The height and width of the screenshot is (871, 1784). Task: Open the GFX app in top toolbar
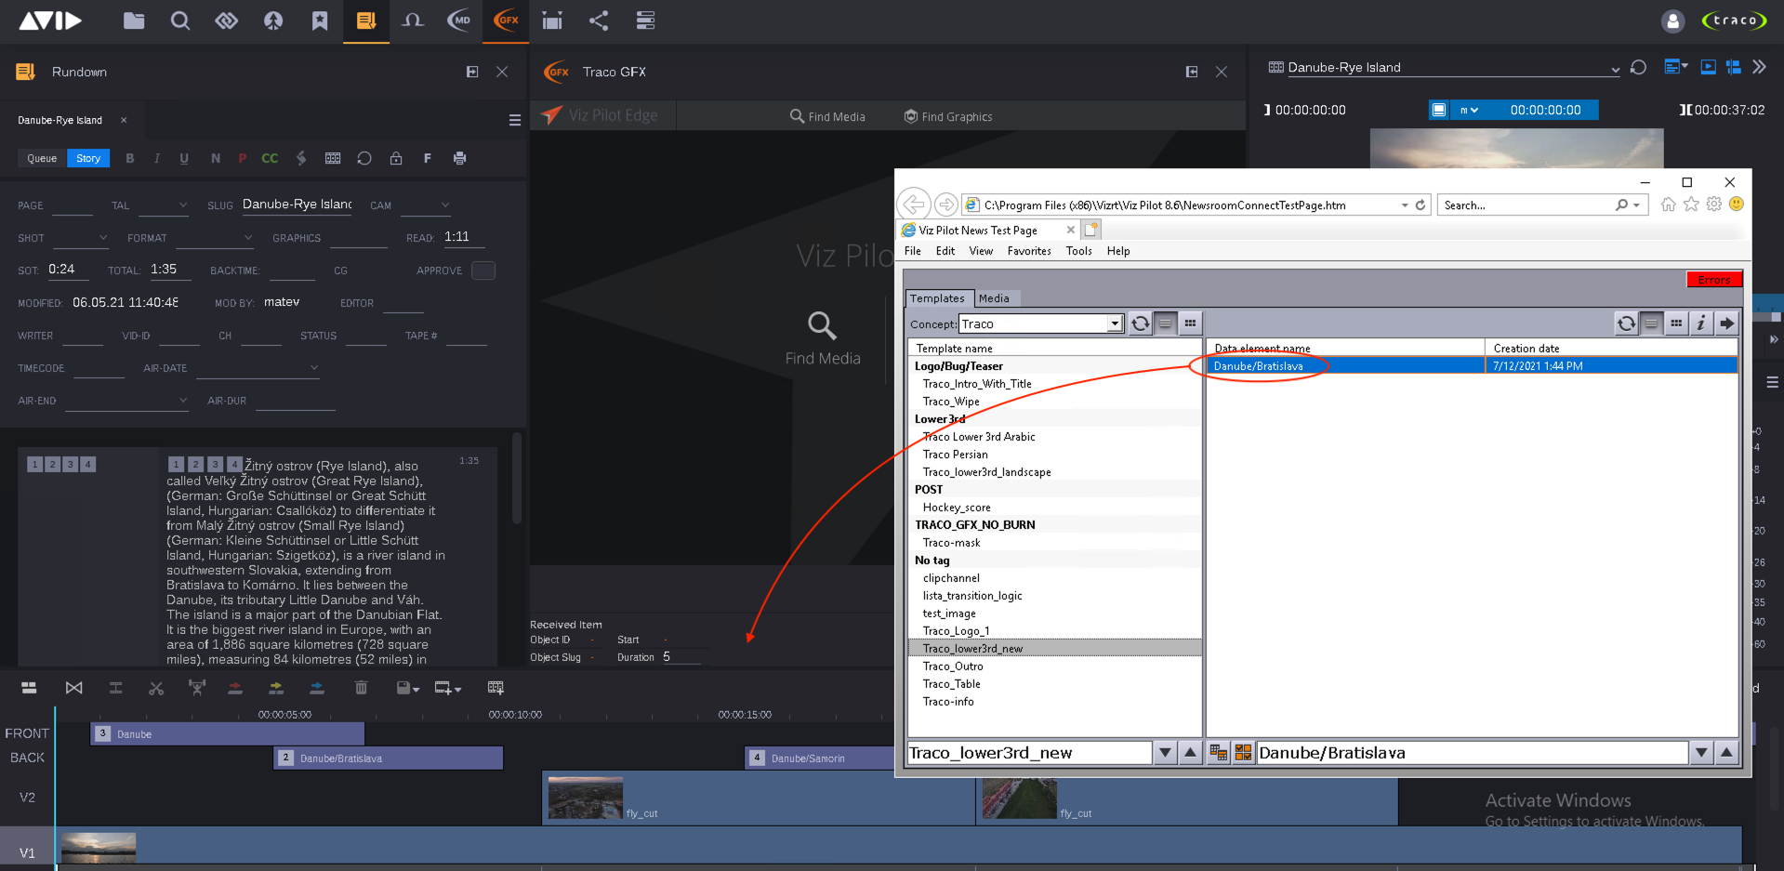pyautogui.click(x=506, y=20)
